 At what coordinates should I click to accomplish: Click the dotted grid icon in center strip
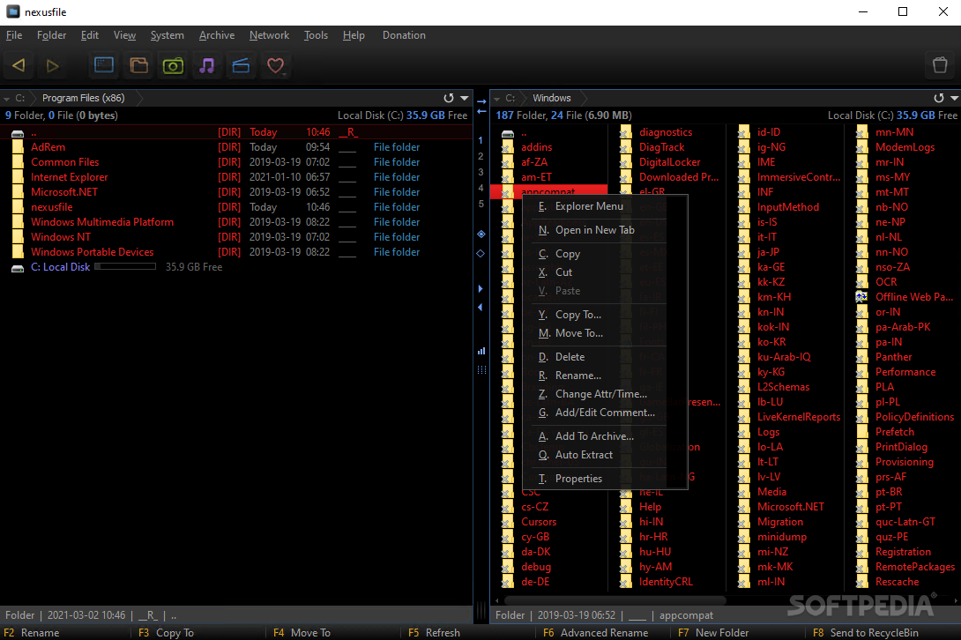481,369
